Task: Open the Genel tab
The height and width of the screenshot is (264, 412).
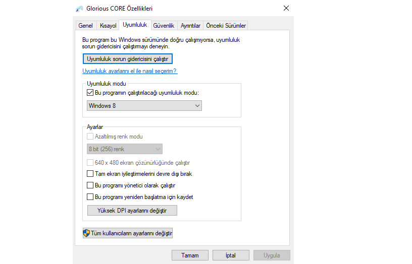Action: click(86, 26)
